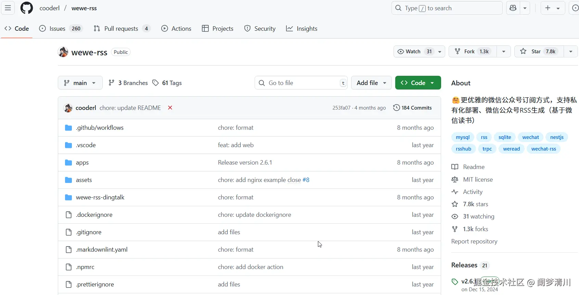Open the Readme link in About
Image resolution: width=579 pixels, height=295 pixels.
click(x=468, y=167)
